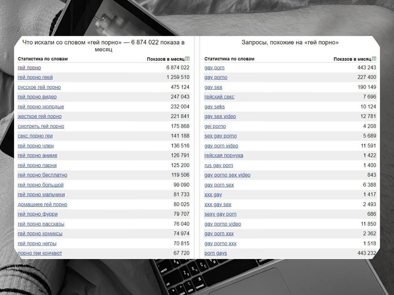Open 'русское гей порно' link
Screen dimensions: 394x295
(39, 87)
